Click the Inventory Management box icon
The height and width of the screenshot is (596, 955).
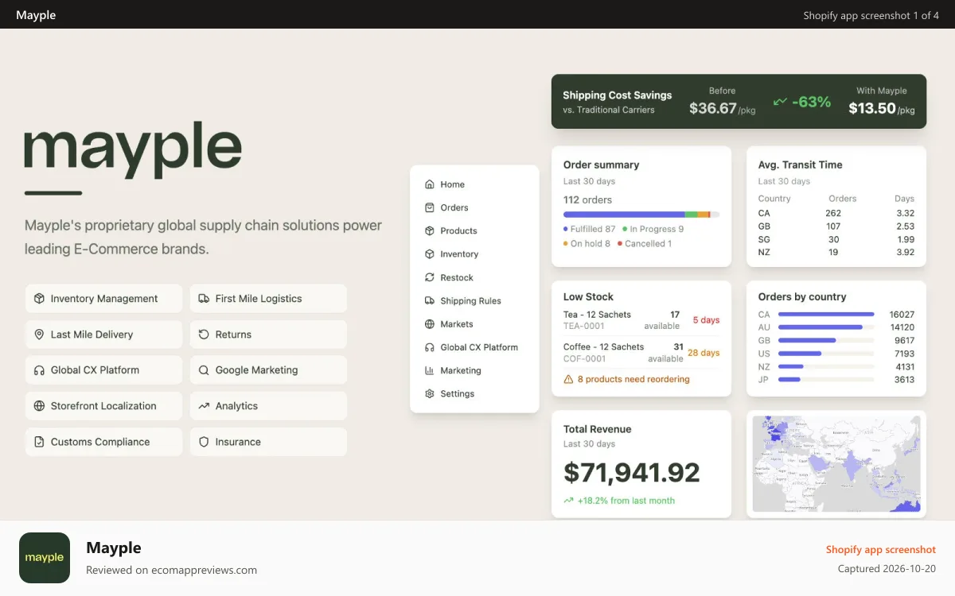point(39,299)
